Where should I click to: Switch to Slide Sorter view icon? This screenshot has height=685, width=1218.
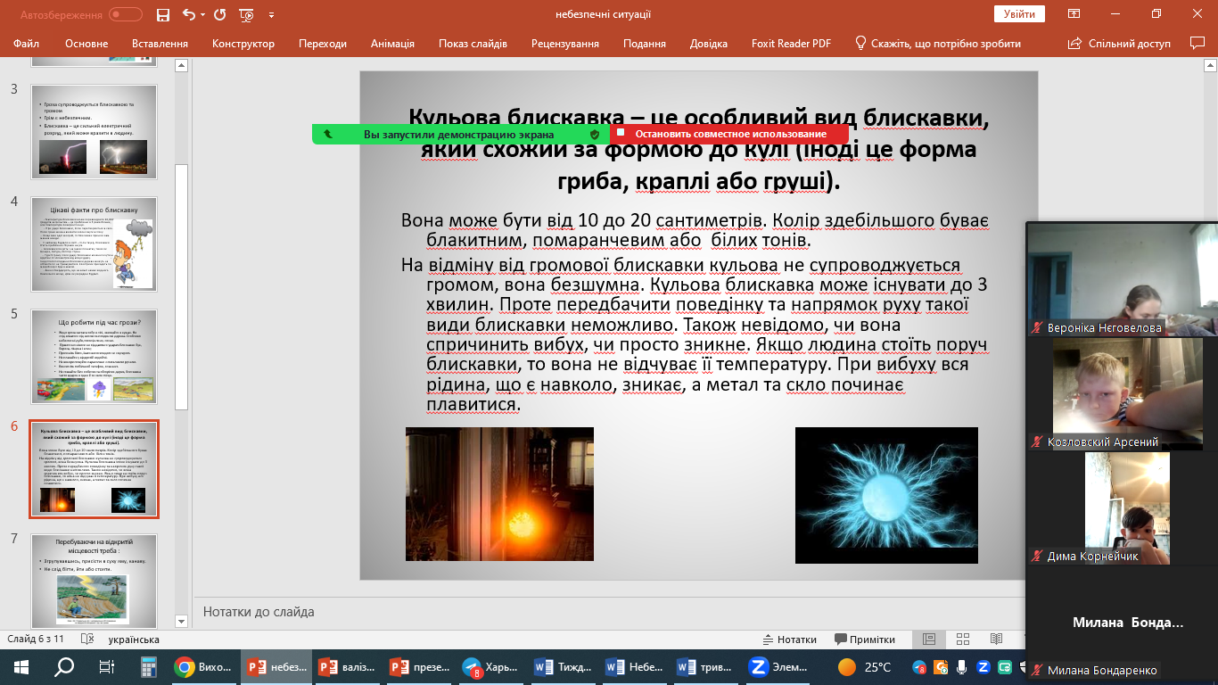click(963, 640)
